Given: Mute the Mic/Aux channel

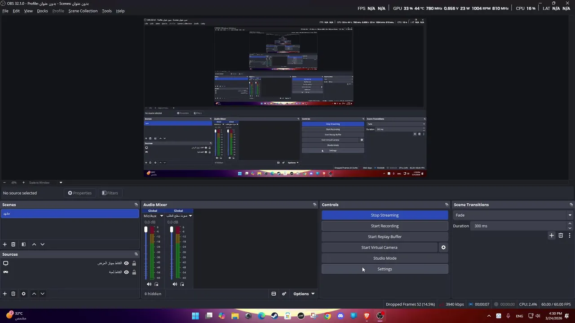Looking at the screenshot, I should pos(149,284).
